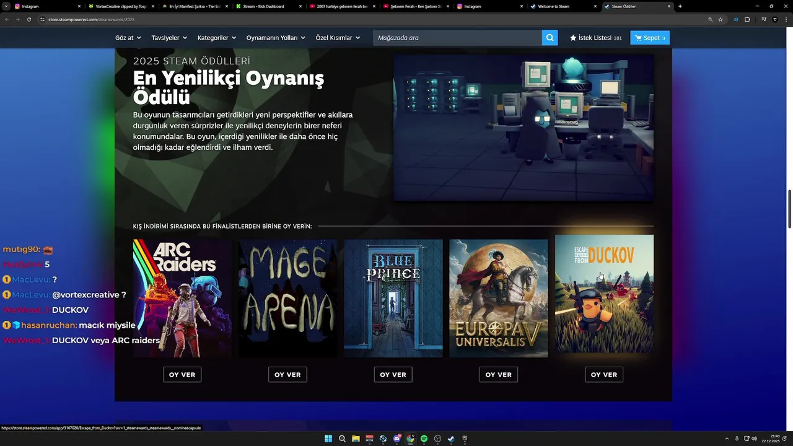
Task: Open the browser extensions icon
Action: 747,19
